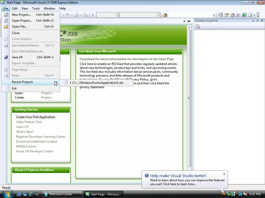265x198 pixels.
Task: Click the muted volume tray icon
Action: click(x=245, y=194)
